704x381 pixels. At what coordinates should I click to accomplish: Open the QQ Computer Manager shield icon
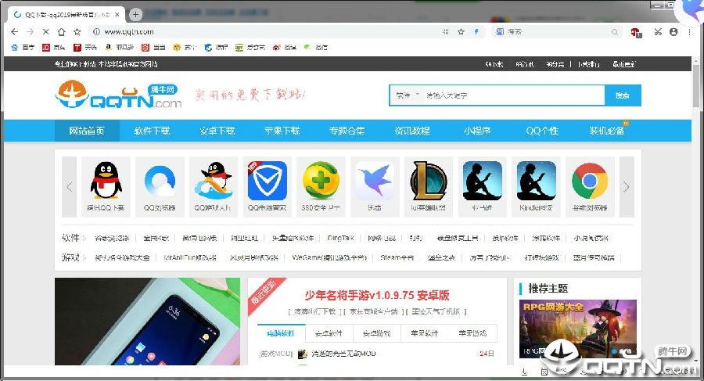click(268, 186)
